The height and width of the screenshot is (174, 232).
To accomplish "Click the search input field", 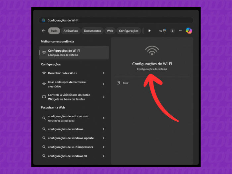I will click(116, 20).
